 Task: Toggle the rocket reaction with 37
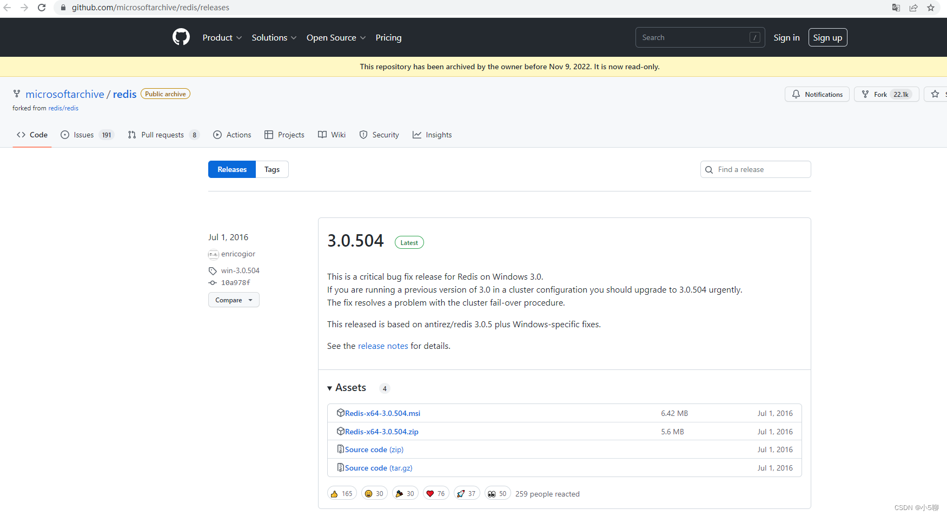[466, 493]
